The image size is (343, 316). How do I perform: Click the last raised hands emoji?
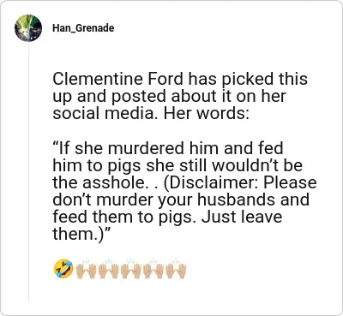176,269
